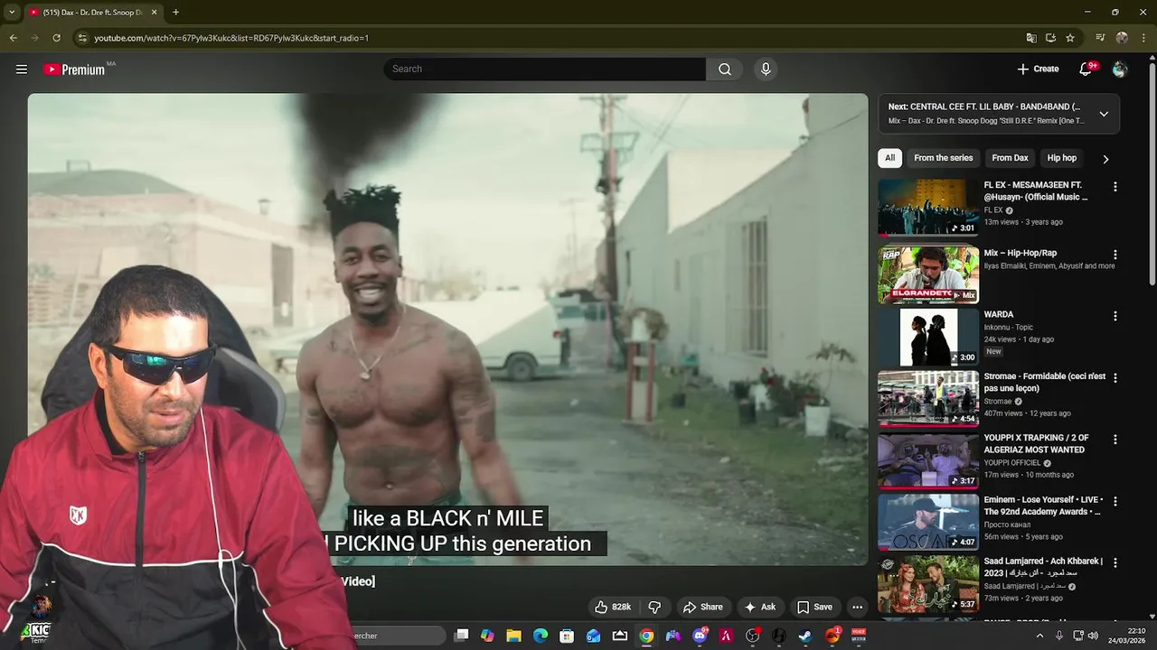Select the Hip hop chip
Screen dimensions: 1157x650
coord(1061,158)
